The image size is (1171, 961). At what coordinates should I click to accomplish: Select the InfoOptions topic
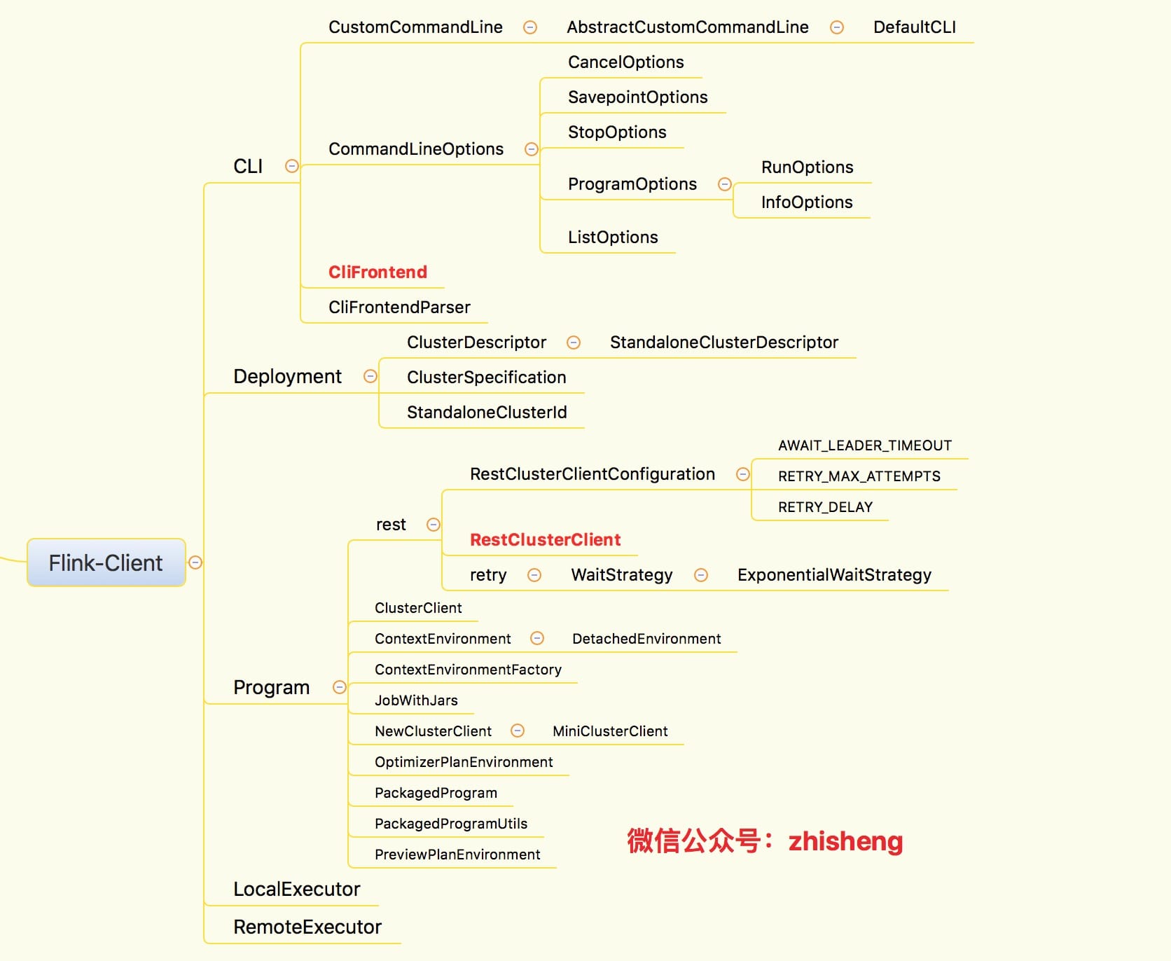[807, 202]
